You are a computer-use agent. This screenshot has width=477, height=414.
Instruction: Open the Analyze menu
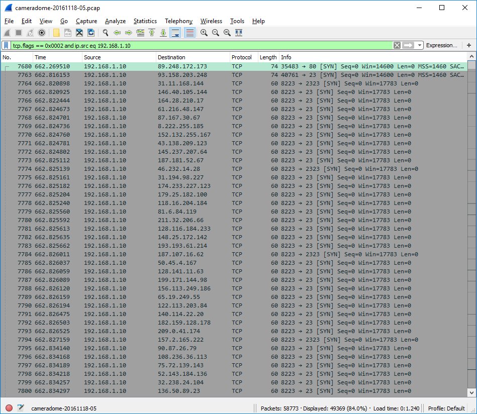(115, 21)
